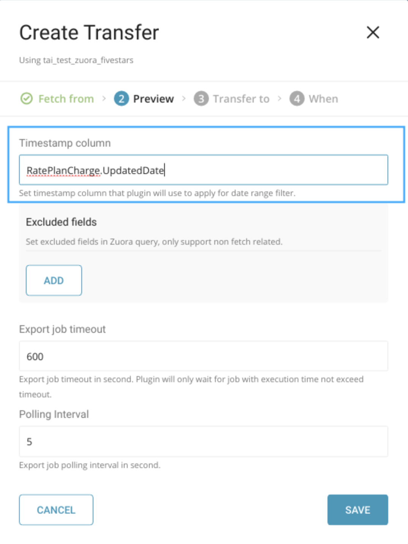The height and width of the screenshot is (544, 408).
Task: Click into the Export job timeout field
Action: (203, 356)
